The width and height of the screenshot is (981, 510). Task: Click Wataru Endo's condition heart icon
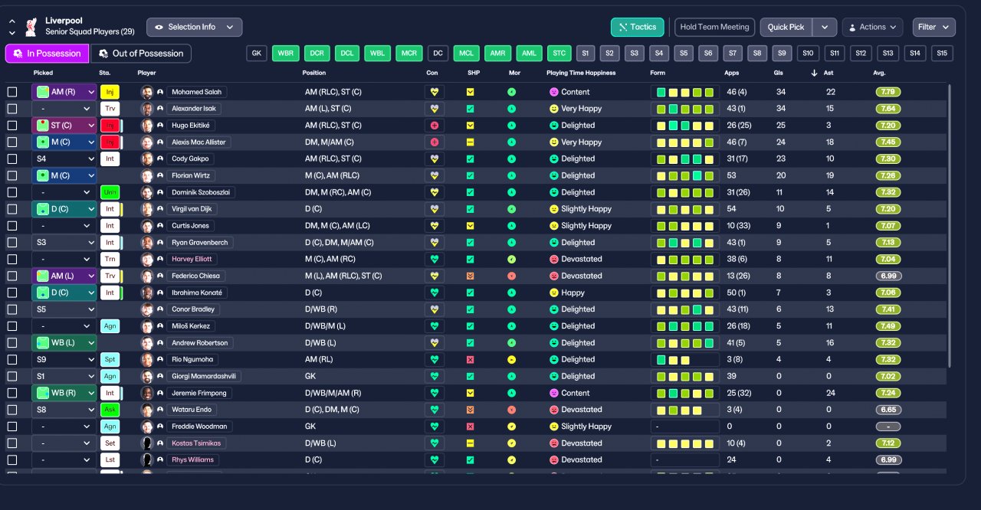point(435,410)
